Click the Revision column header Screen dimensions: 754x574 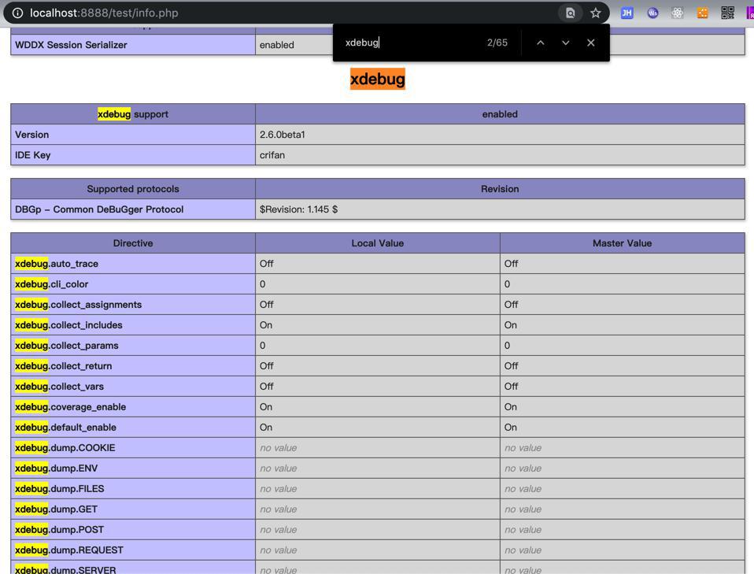click(x=500, y=189)
